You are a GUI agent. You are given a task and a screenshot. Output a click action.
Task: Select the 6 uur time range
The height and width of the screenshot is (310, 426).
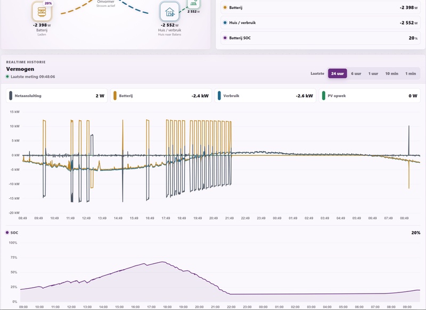coord(356,73)
